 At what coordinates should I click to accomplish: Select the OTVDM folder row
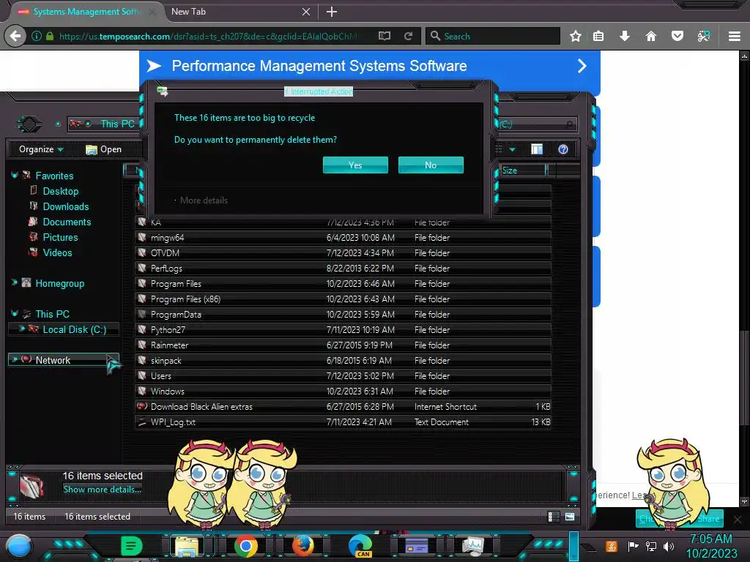[x=344, y=252]
